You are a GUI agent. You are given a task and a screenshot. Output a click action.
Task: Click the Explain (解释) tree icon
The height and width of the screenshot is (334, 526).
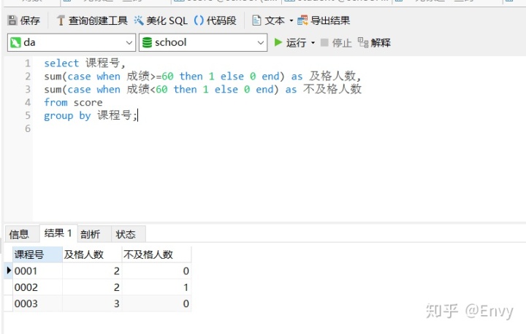(x=363, y=42)
